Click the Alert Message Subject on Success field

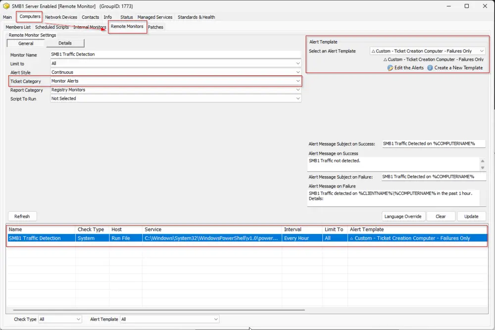point(434,143)
